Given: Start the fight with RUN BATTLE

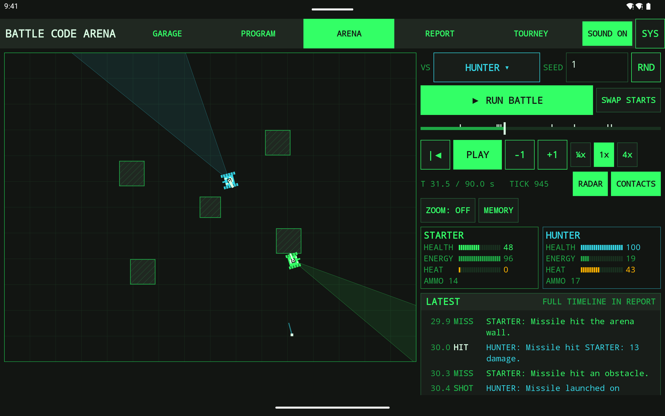Looking at the screenshot, I should point(506,100).
